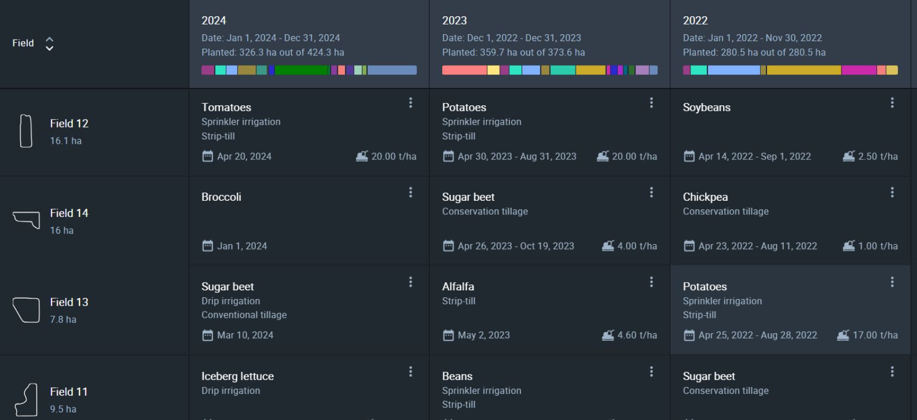Click the Field 14 shape outline icon
Image resolution: width=917 pixels, height=420 pixels.
click(26, 220)
